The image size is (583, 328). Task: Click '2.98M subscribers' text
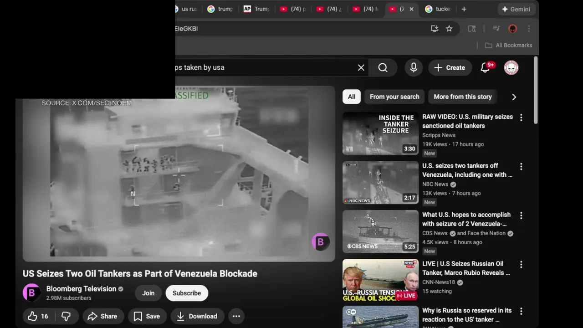[69, 298]
